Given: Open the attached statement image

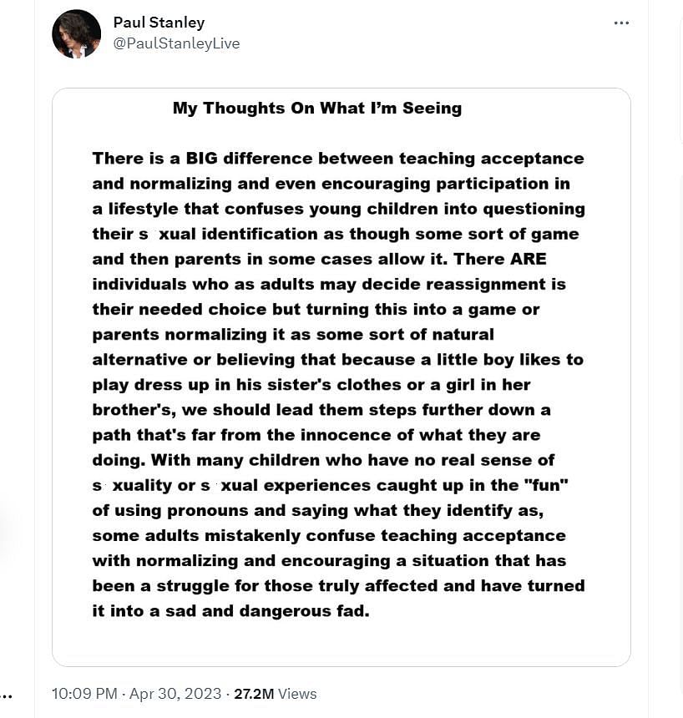Looking at the screenshot, I should click(x=341, y=377).
